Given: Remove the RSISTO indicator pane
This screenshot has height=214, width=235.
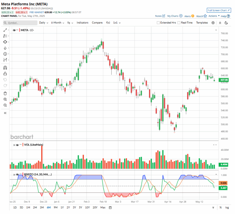Looking at the screenshot, I should 14,175.
